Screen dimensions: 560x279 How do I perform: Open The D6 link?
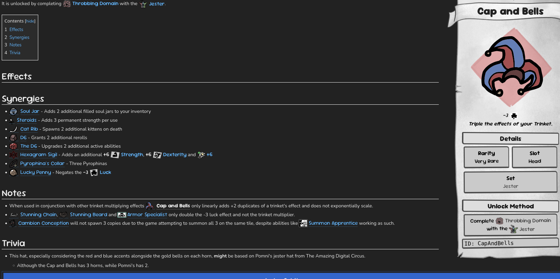[x=29, y=146]
